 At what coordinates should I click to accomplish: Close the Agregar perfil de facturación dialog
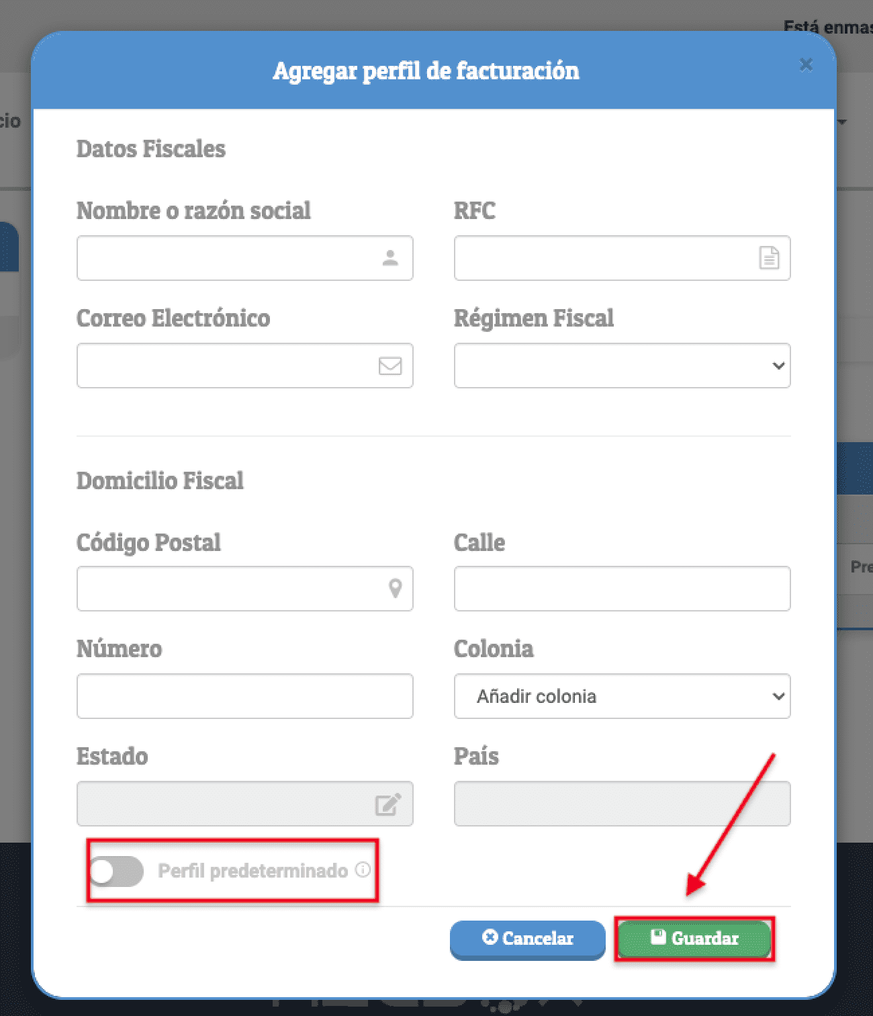(806, 65)
